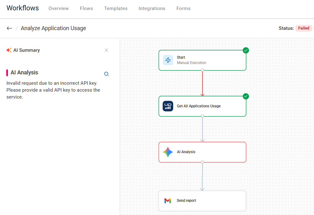This screenshot has width=314, height=215.
Task: Click the checkmark on Get All Applications Usage node
Action: tap(245, 96)
